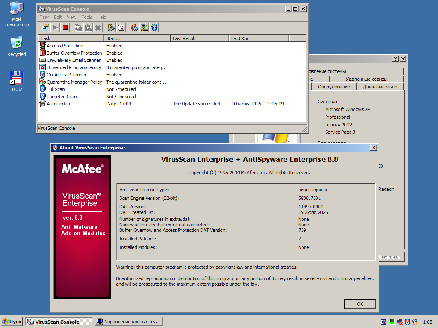Open the lightning-bolt wrench properties icon
This screenshot has width=438, height=328.
111,28
